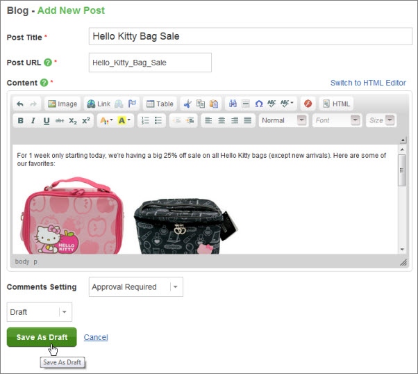This screenshot has width=418, height=374.
Task: Paste from the clipboard
Action: [x=214, y=104]
